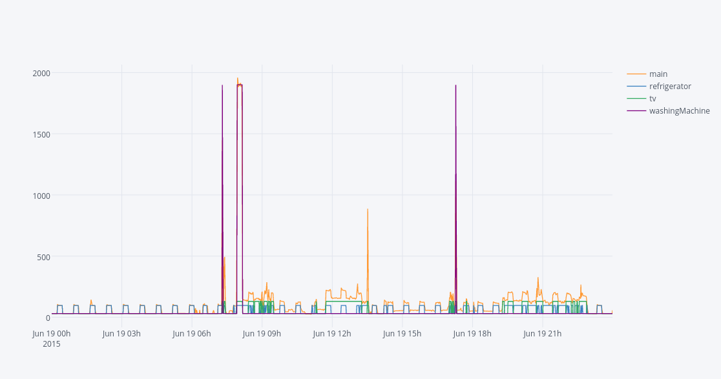Click the blue refrigerator legend line

point(636,87)
